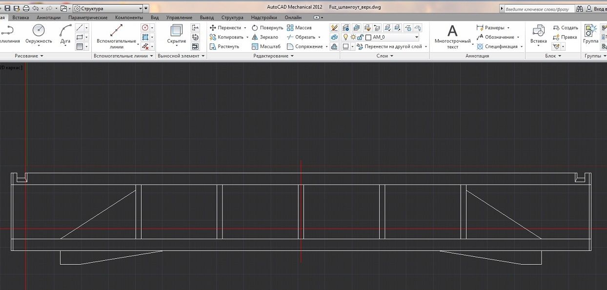Image resolution: width=607 pixels, height=290 pixels.
Task: Click the AM_0 layer color swatch
Action: (x=368, y=37)
